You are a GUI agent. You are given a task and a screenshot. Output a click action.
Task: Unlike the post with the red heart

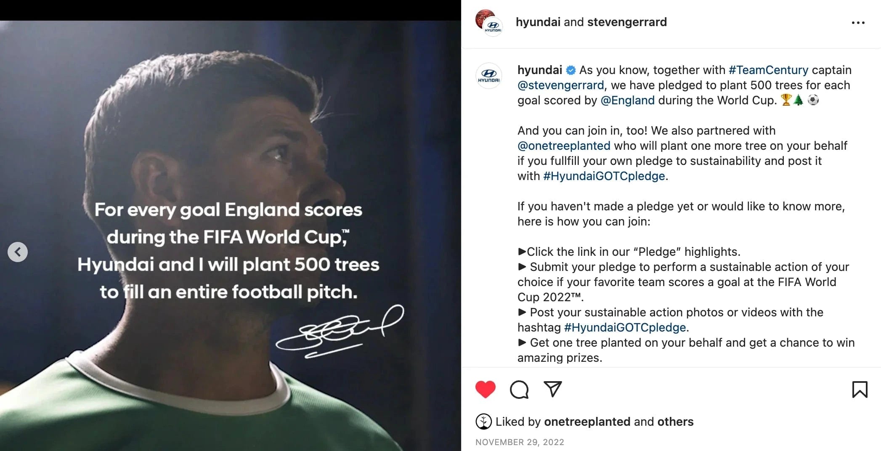[x=485, y=389]
